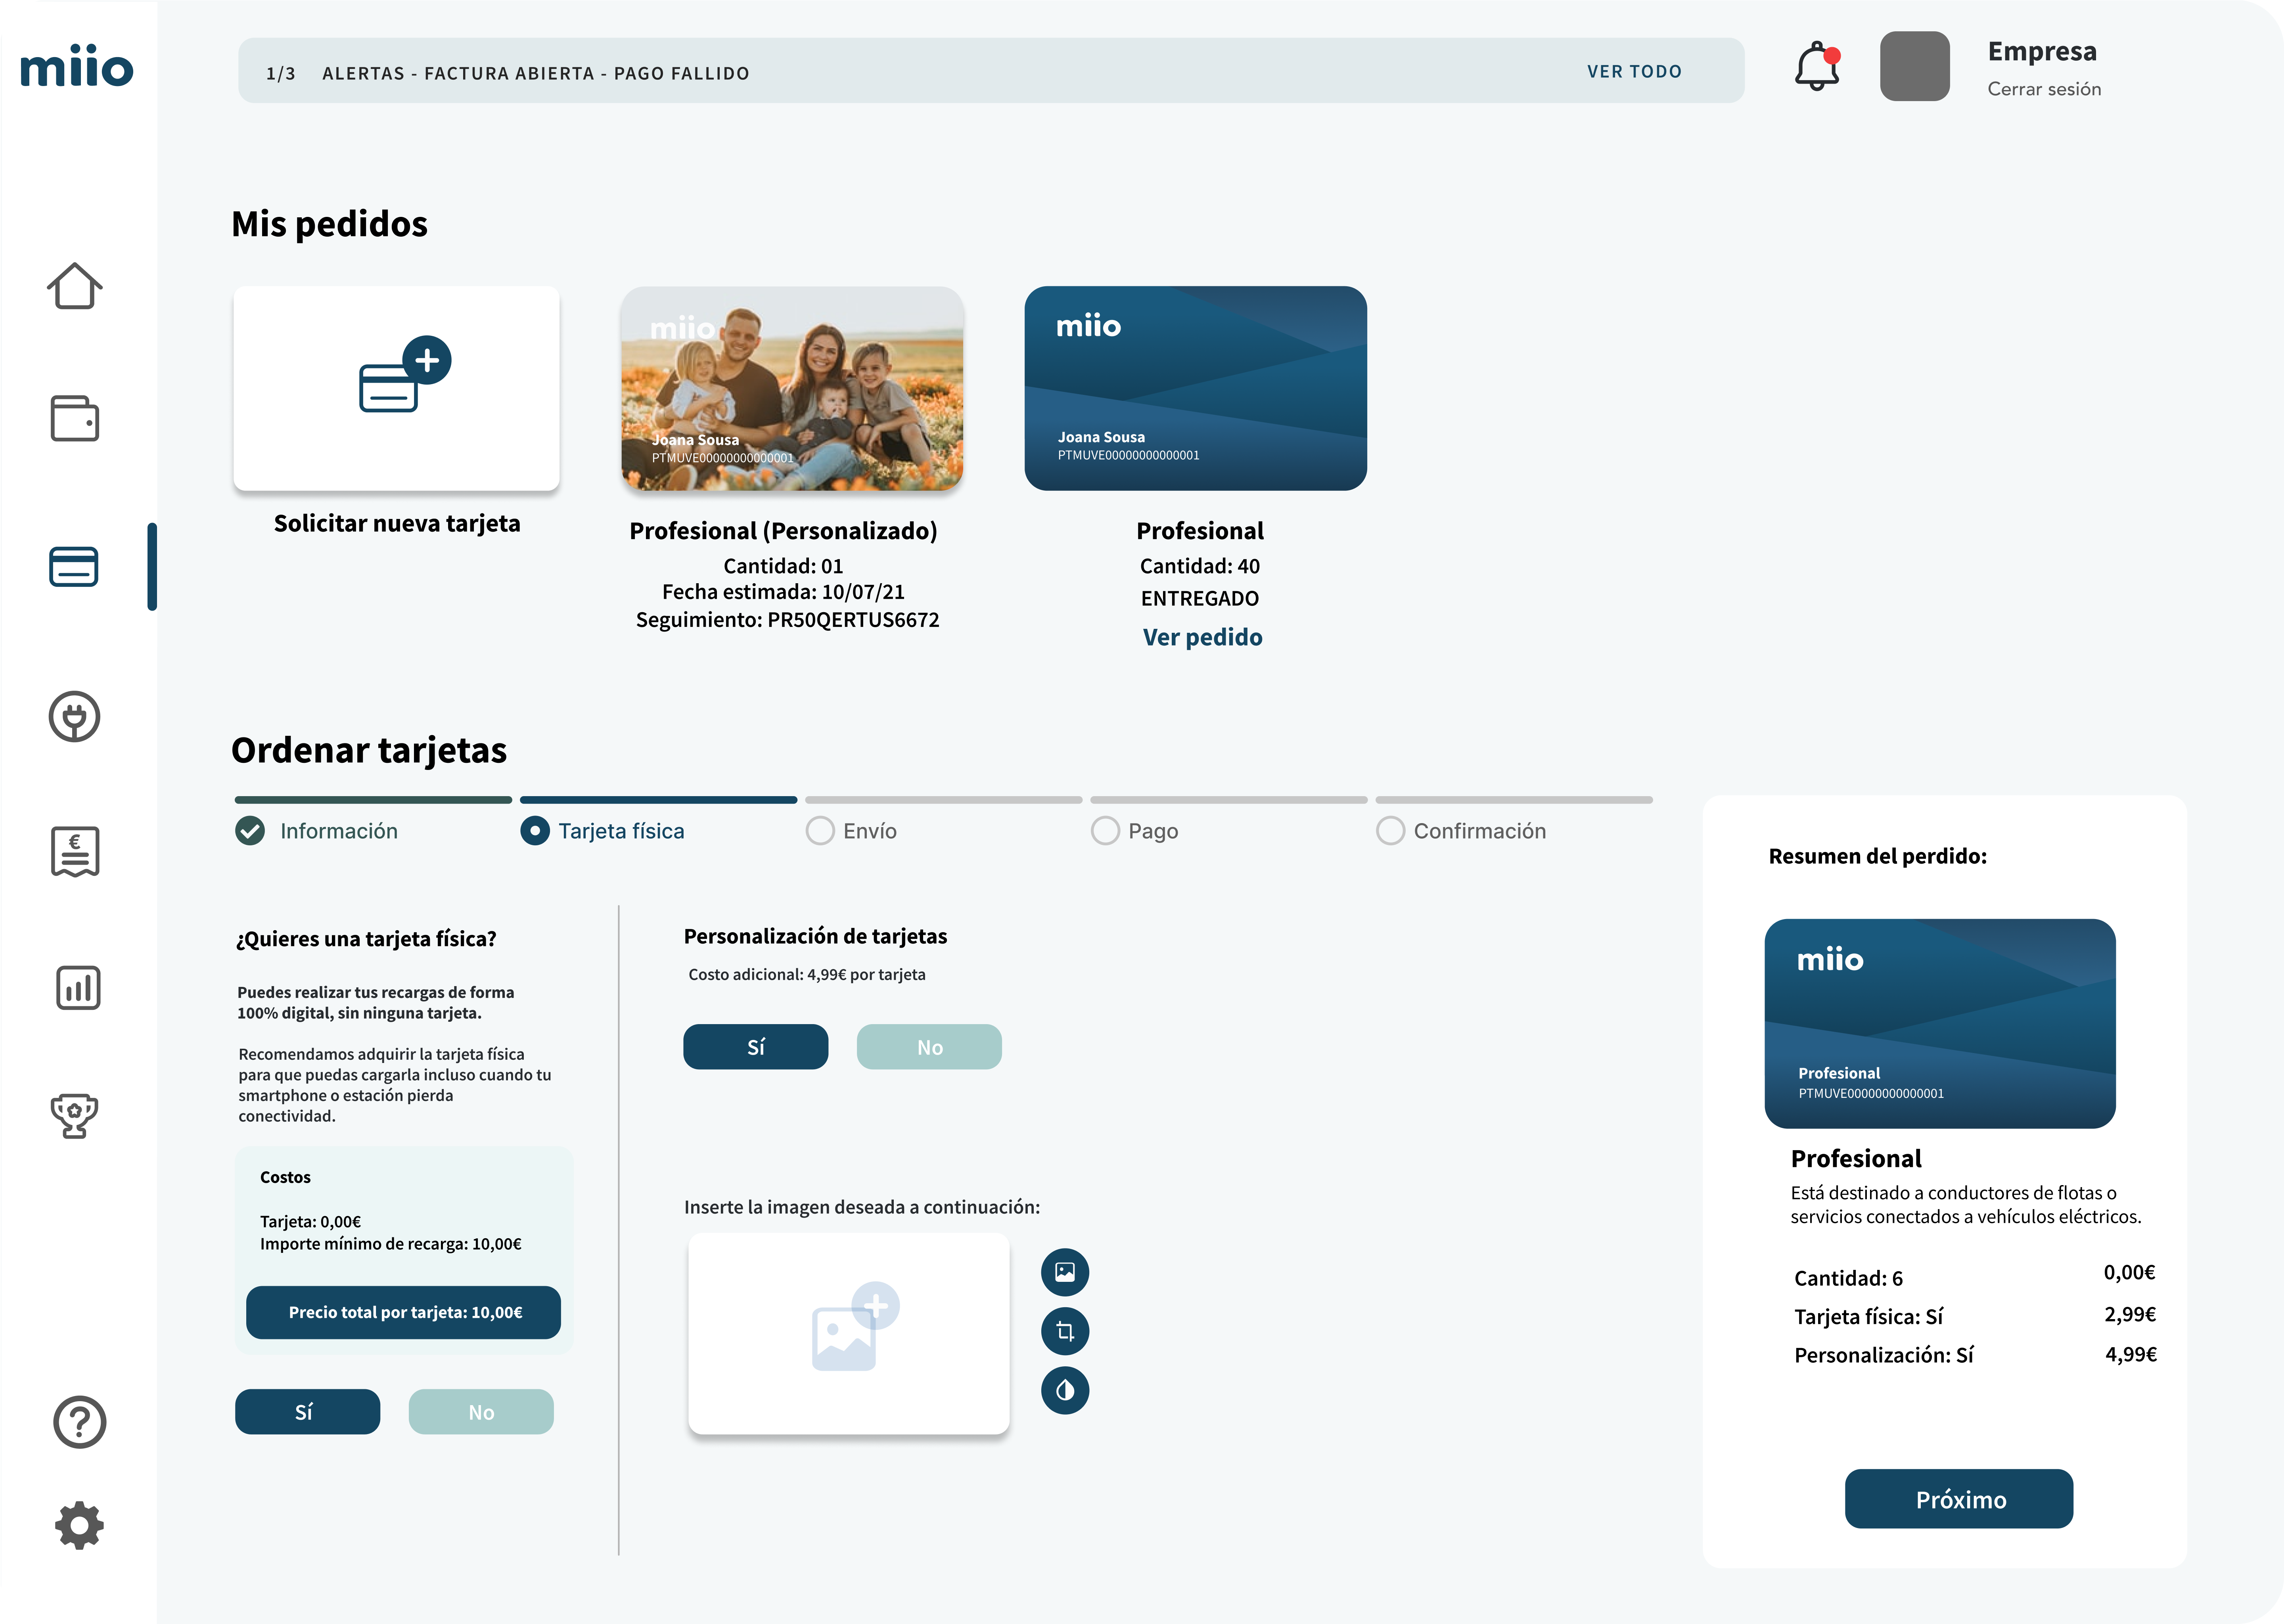This screenshot has width=2284, height=1624.
Task: Open the euro invoices sidebar icon
Action: (x=75, y=852)
